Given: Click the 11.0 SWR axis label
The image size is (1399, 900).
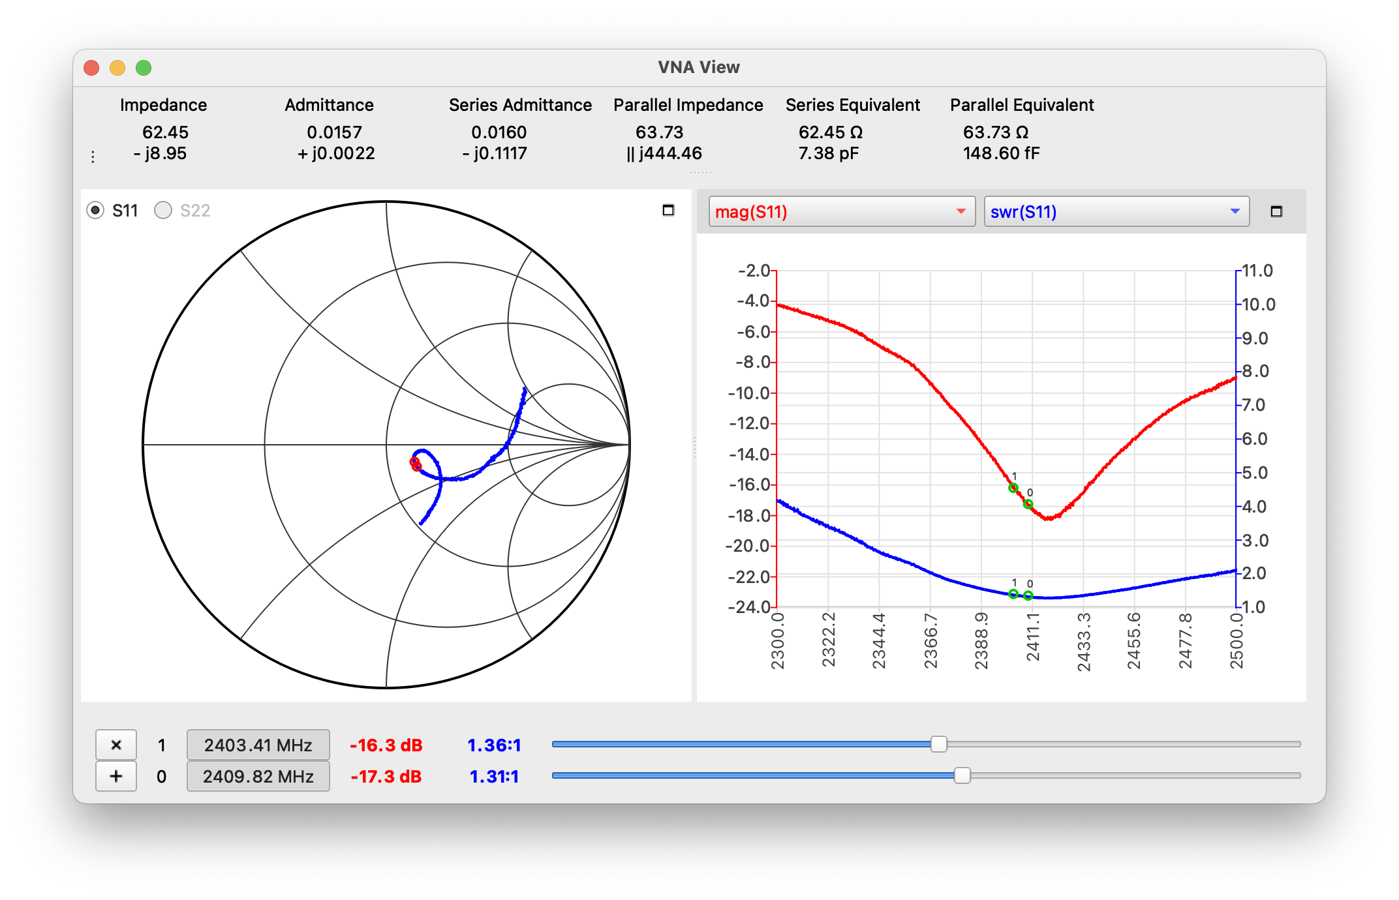Looking at the screenshot, I should [1257, 271].
